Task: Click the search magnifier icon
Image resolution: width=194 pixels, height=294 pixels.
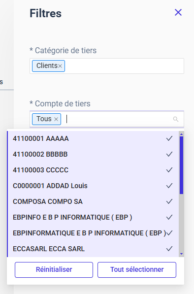Action: (x=176, y=119)
